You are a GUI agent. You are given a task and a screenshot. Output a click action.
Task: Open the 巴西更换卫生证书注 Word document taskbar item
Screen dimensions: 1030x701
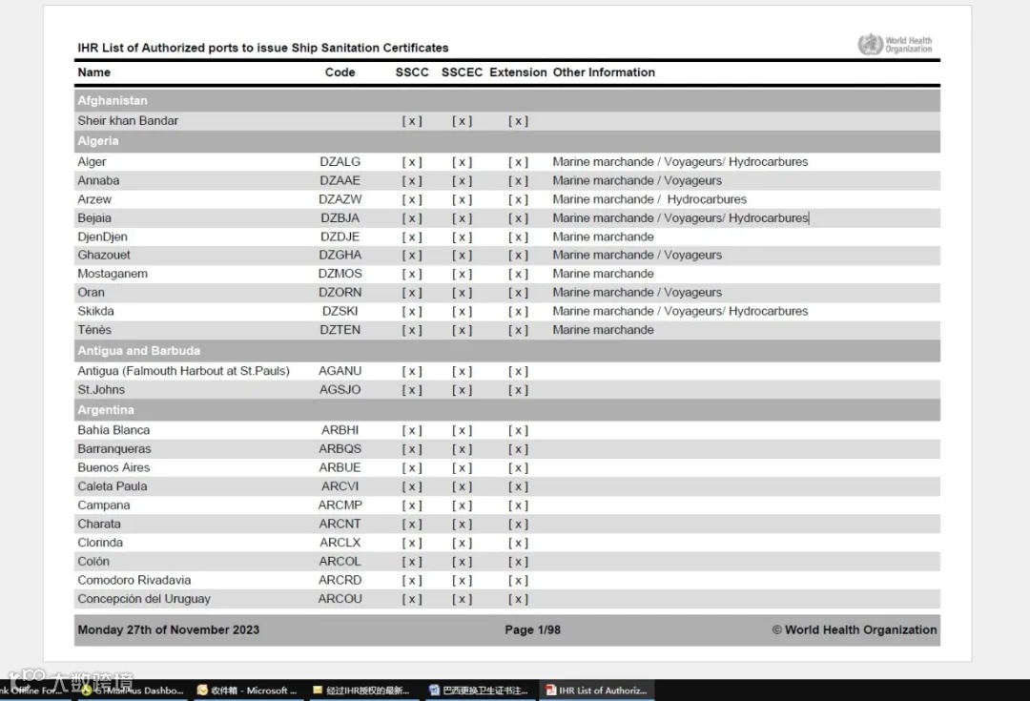point(479,690)
